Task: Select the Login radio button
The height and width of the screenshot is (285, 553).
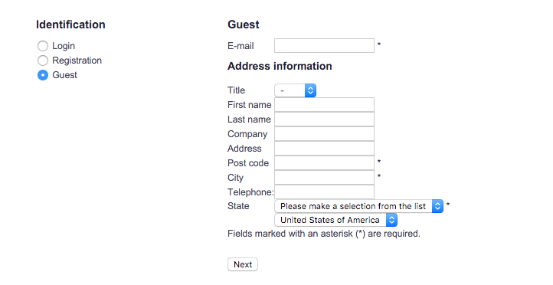Action: 43,46
